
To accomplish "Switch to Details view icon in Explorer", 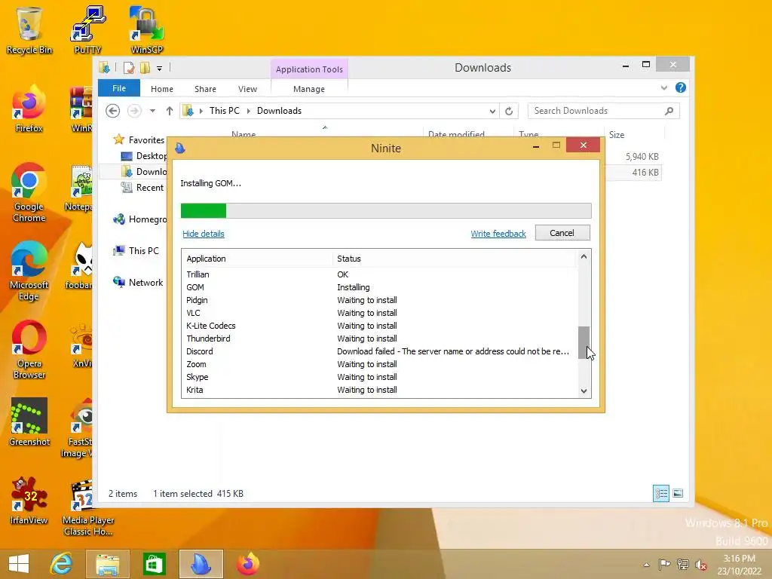I will coord(660,493).
